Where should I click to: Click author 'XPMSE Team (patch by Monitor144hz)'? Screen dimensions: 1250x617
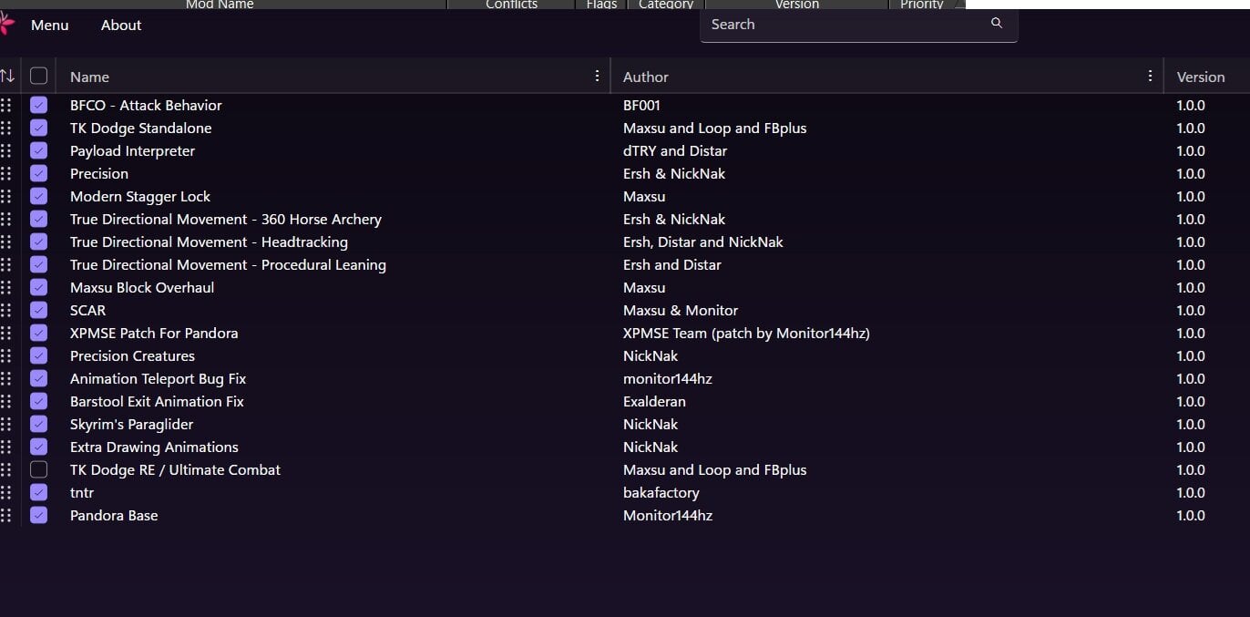pyautogui.click(x=746, y=333)
